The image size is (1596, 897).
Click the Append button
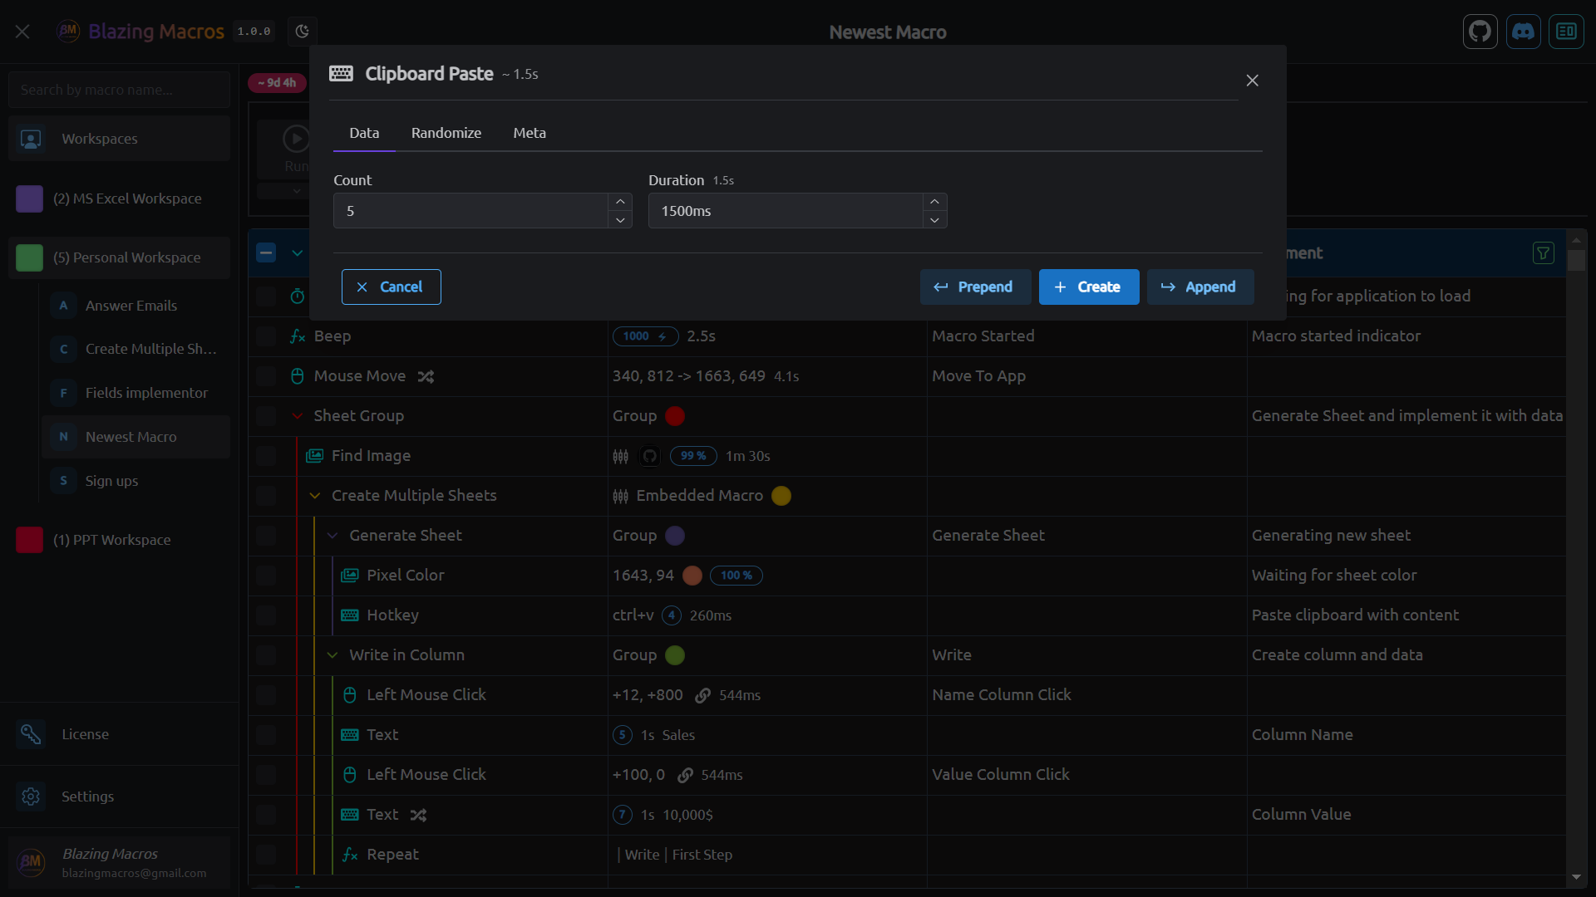(1200, 287)
